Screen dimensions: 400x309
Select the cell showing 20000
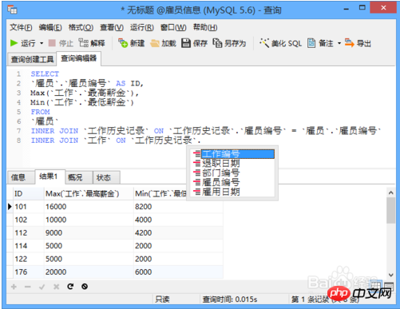click(89, 271)
